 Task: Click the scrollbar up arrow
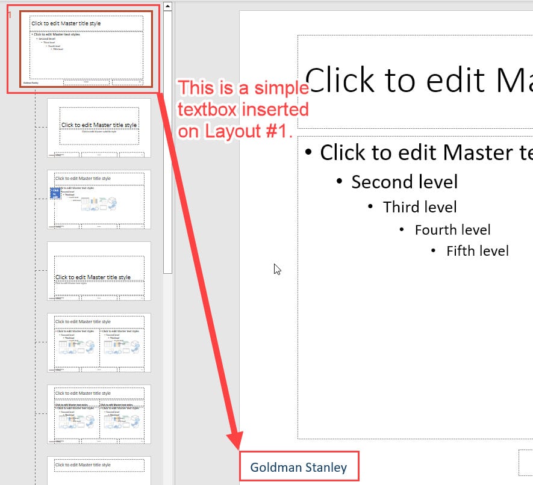pos(167,6)
